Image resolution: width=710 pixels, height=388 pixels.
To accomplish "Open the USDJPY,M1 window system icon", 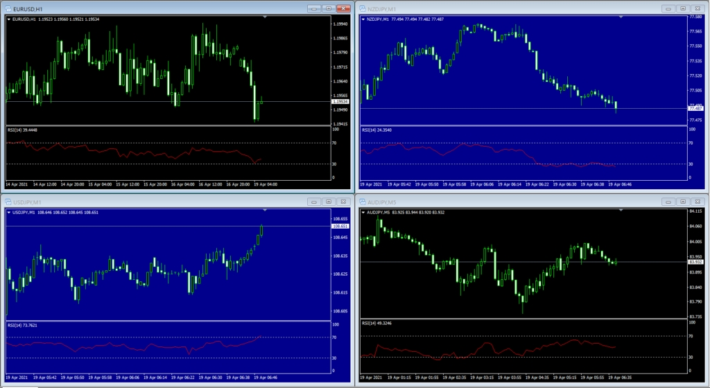I will [x=8, y=202].
